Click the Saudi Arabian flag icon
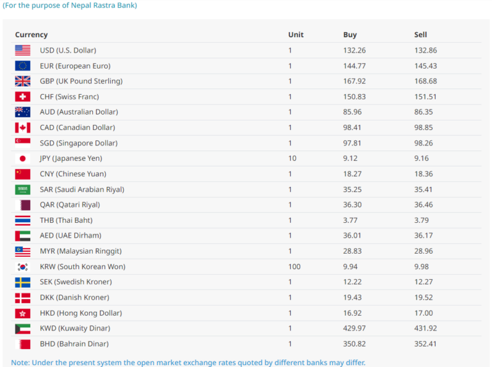The width and height of the screenshot is (492, 367). (22, 190)
